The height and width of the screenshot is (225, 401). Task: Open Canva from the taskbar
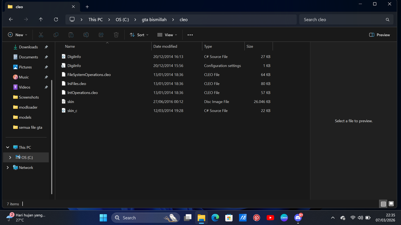[284, 217]
